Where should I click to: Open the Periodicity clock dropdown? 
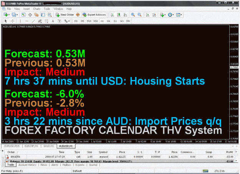[171, 15]
